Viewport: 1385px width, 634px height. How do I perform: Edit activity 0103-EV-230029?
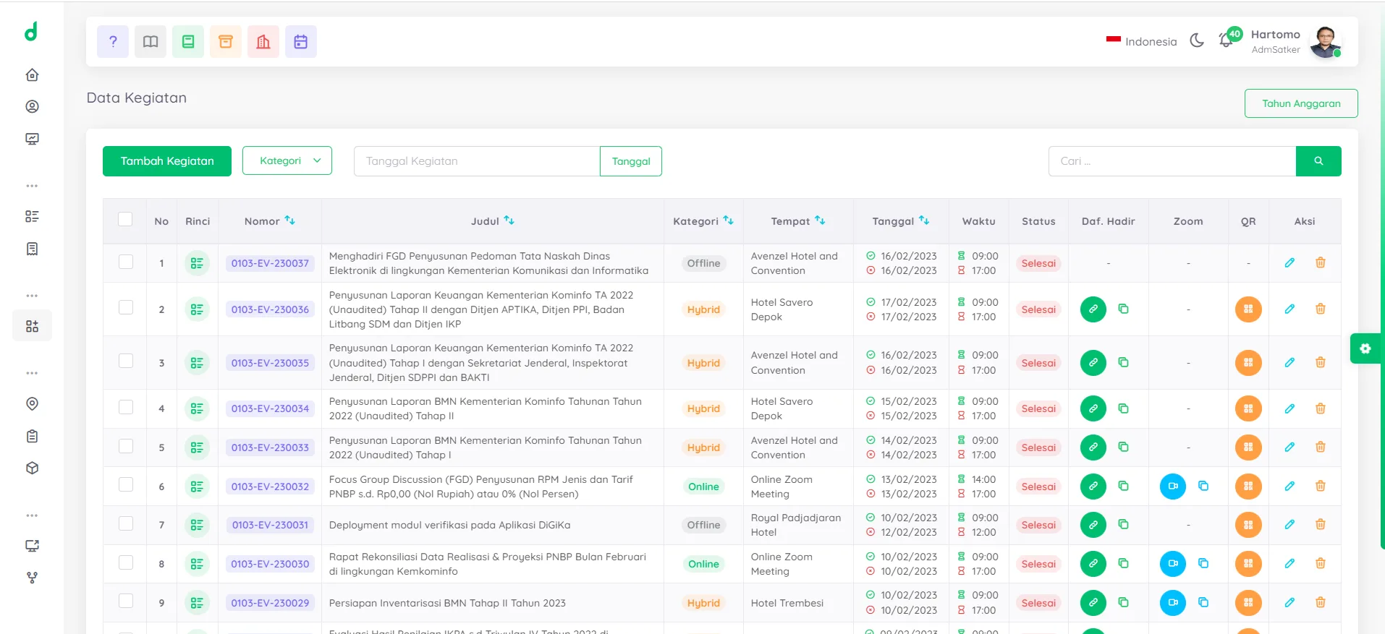pos(1289,602)
